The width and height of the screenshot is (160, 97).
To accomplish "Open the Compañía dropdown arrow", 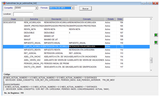I will click(37, 8).
